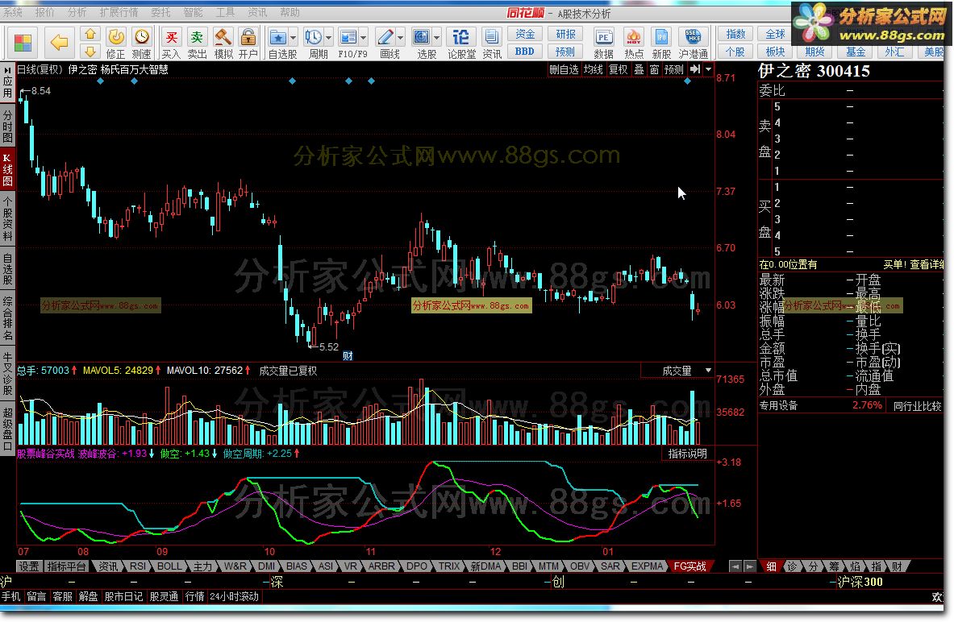Screen dimensions: 954x622
Task: Open the 成交量 volume indicator dropdown
Action: point(707,371)
